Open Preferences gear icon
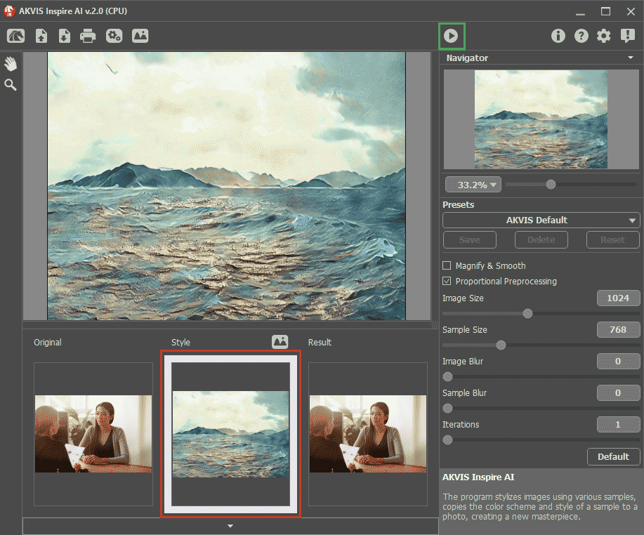The height and width of the screenshot is (535, 644). [604, 36]
